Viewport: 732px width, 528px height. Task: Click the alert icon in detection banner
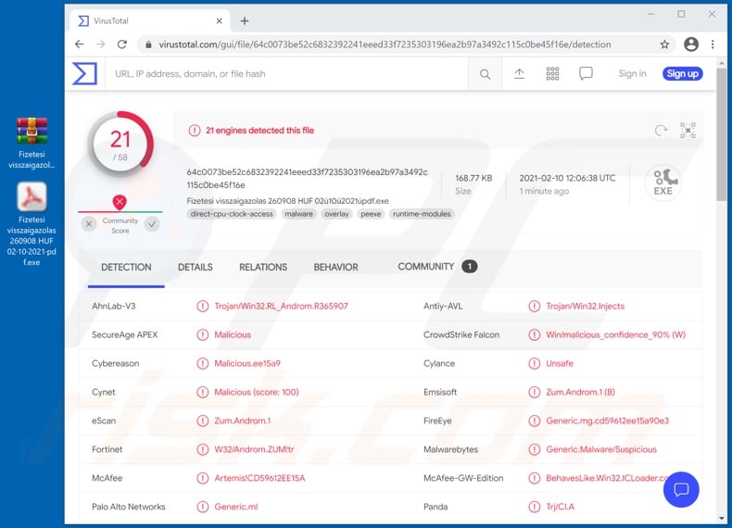click(195, 131)
